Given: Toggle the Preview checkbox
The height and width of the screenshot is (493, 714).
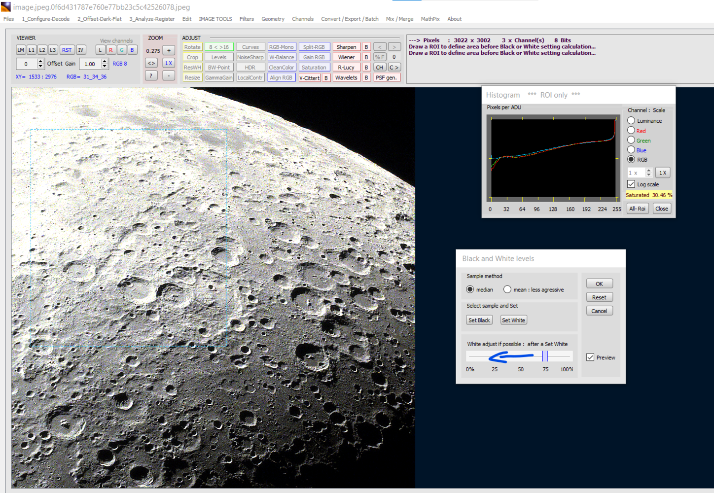Looking at the screenshot, I should click(x=590, y=357).
